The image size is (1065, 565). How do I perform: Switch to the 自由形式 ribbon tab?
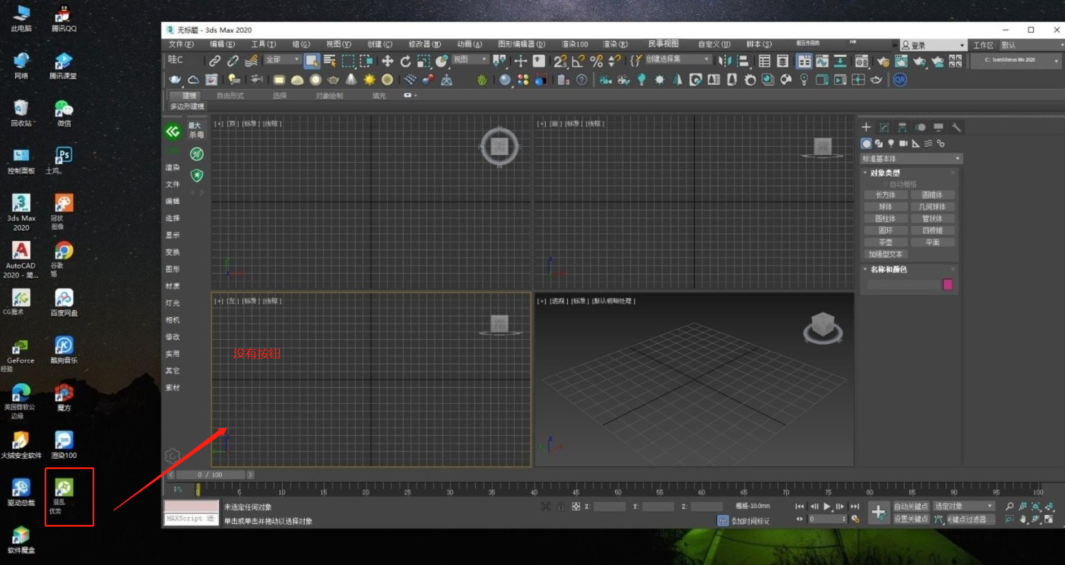(230, 95)
